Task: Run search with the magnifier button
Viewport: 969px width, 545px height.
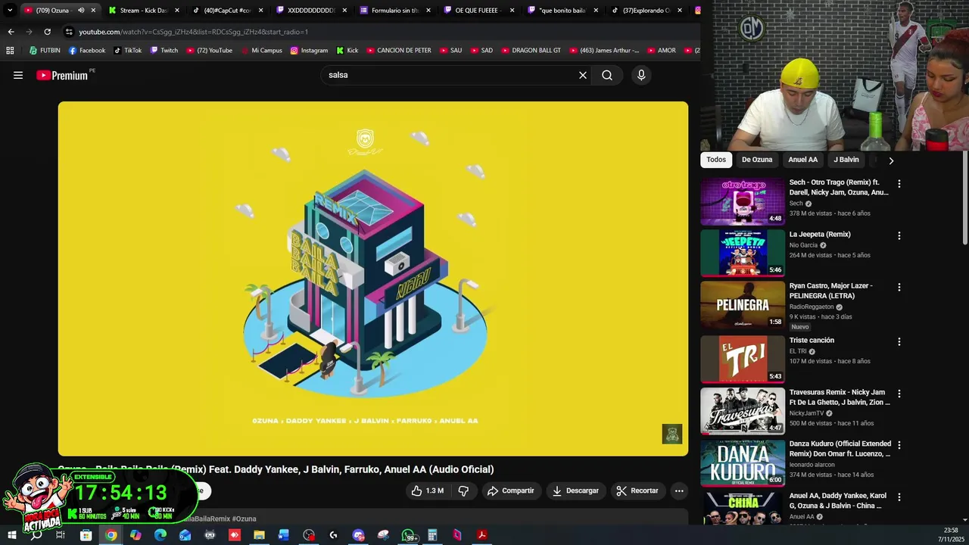Action: pyautogui.click(x=607, y=75)
